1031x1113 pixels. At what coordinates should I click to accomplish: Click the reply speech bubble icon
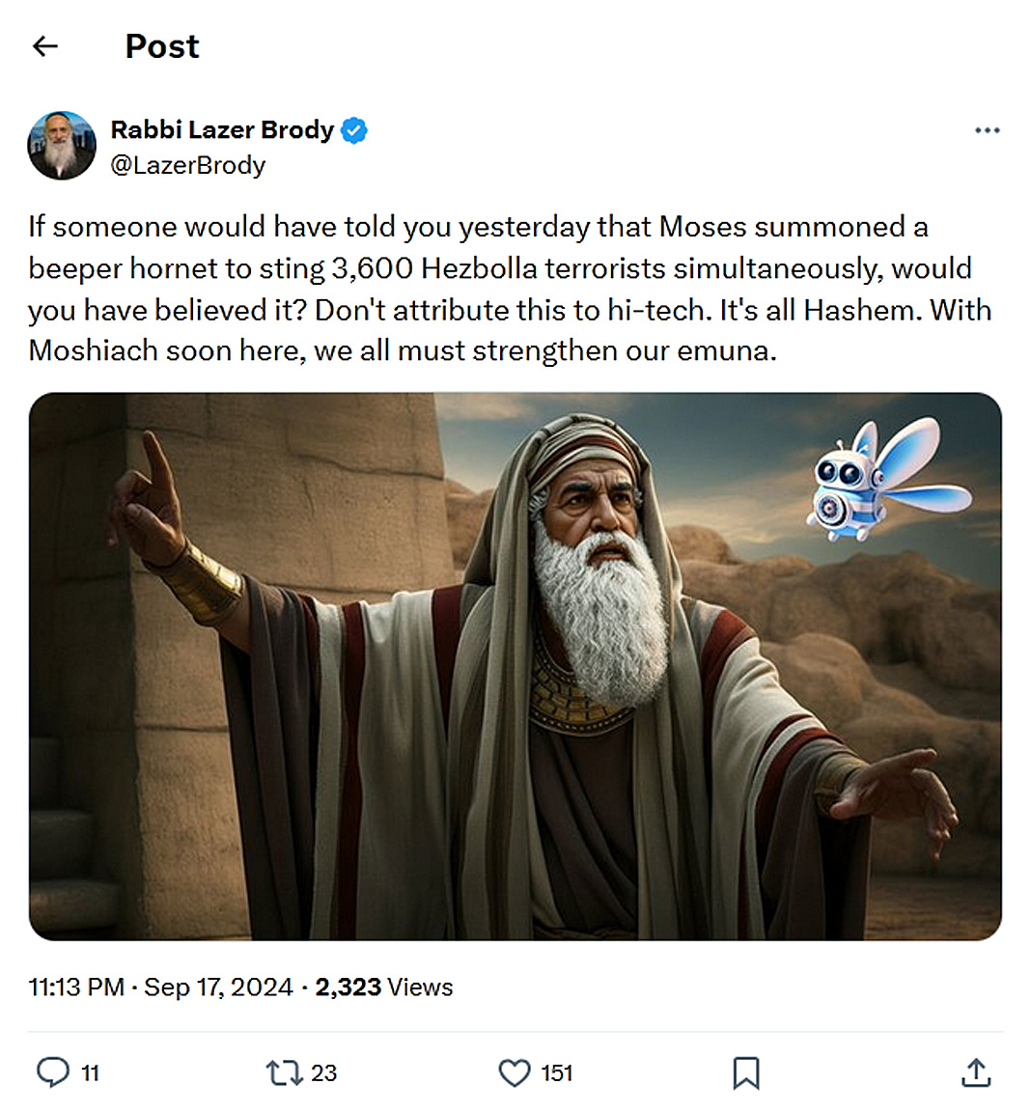coord(52,1072)
